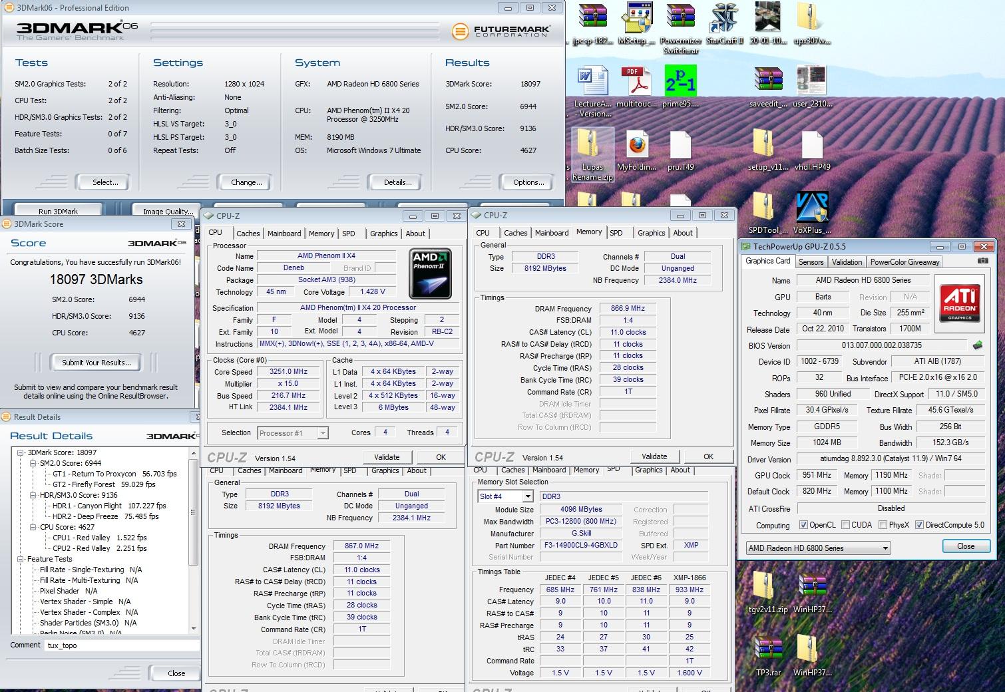This screenshot has height=692, width=1005.
Task: Collapse the 3DMark Score: 18097 tree node
Action: tap(22, 452)
